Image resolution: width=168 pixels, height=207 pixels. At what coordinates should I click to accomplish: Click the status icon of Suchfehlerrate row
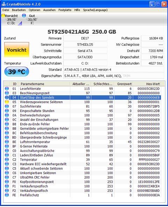[x=7, y=106]
